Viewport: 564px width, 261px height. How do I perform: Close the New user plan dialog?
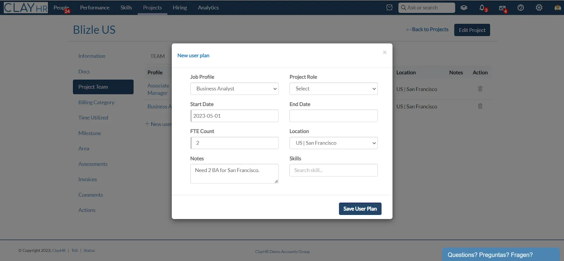point(385,52)
